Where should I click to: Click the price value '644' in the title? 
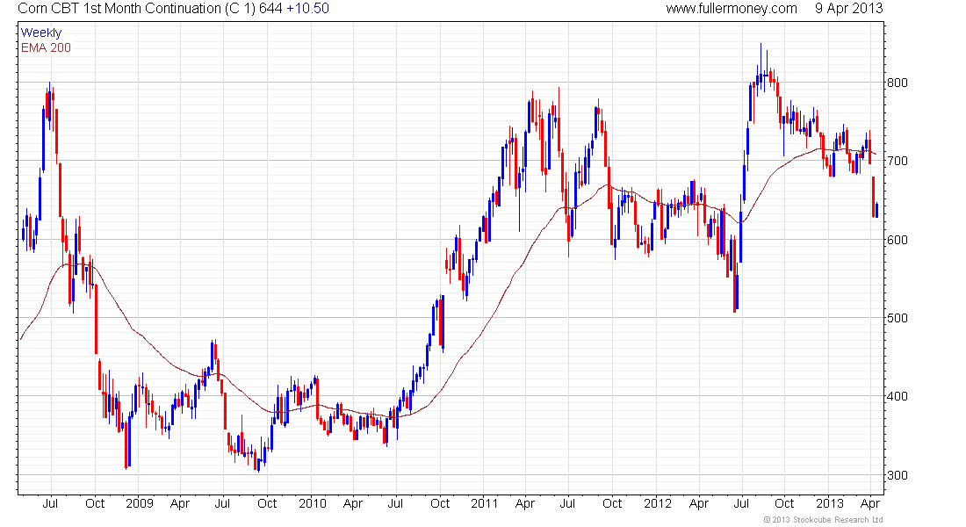tap(270, 9)
